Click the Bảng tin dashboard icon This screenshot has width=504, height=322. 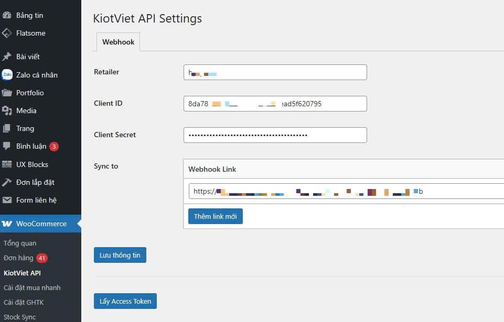click(x=7, y=15)
